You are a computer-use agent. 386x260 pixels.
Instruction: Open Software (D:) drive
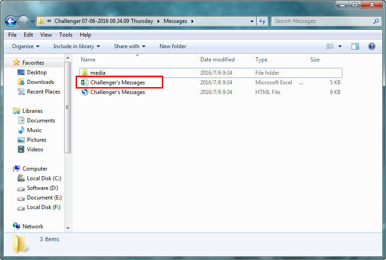coord(42,188)
